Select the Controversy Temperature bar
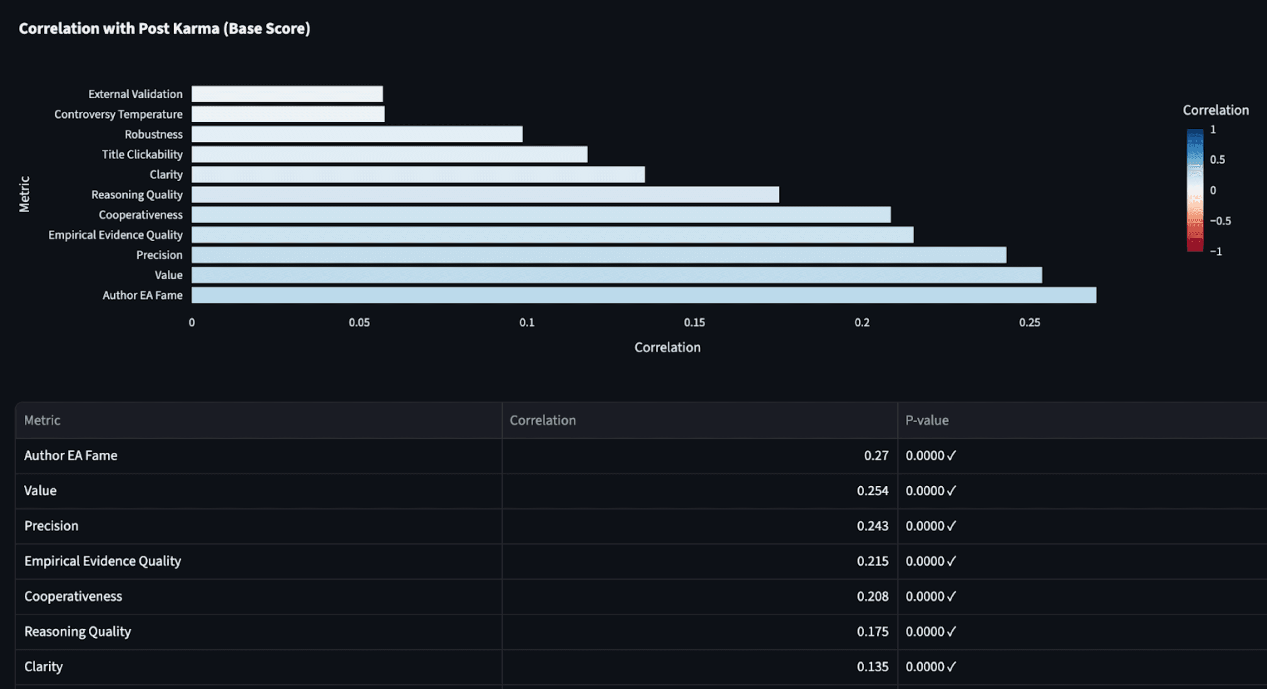Viewport: 1267px width, 689px height. pyautogui.click(x=288, y=114)
